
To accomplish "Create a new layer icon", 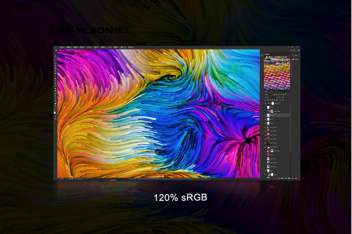I will (x=292, y=178).
